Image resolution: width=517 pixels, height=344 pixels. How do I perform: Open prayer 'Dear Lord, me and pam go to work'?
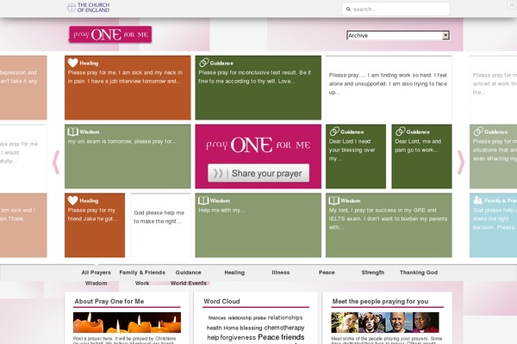point(421,157)
